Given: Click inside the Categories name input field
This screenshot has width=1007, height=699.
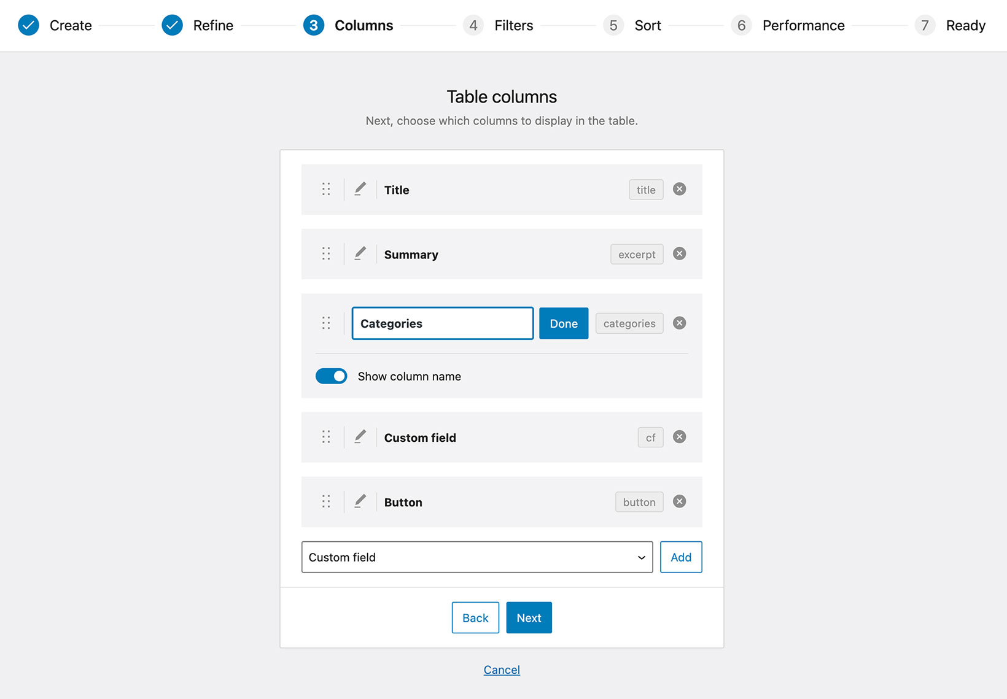Looking at the screenshot, I should (441, 323).
